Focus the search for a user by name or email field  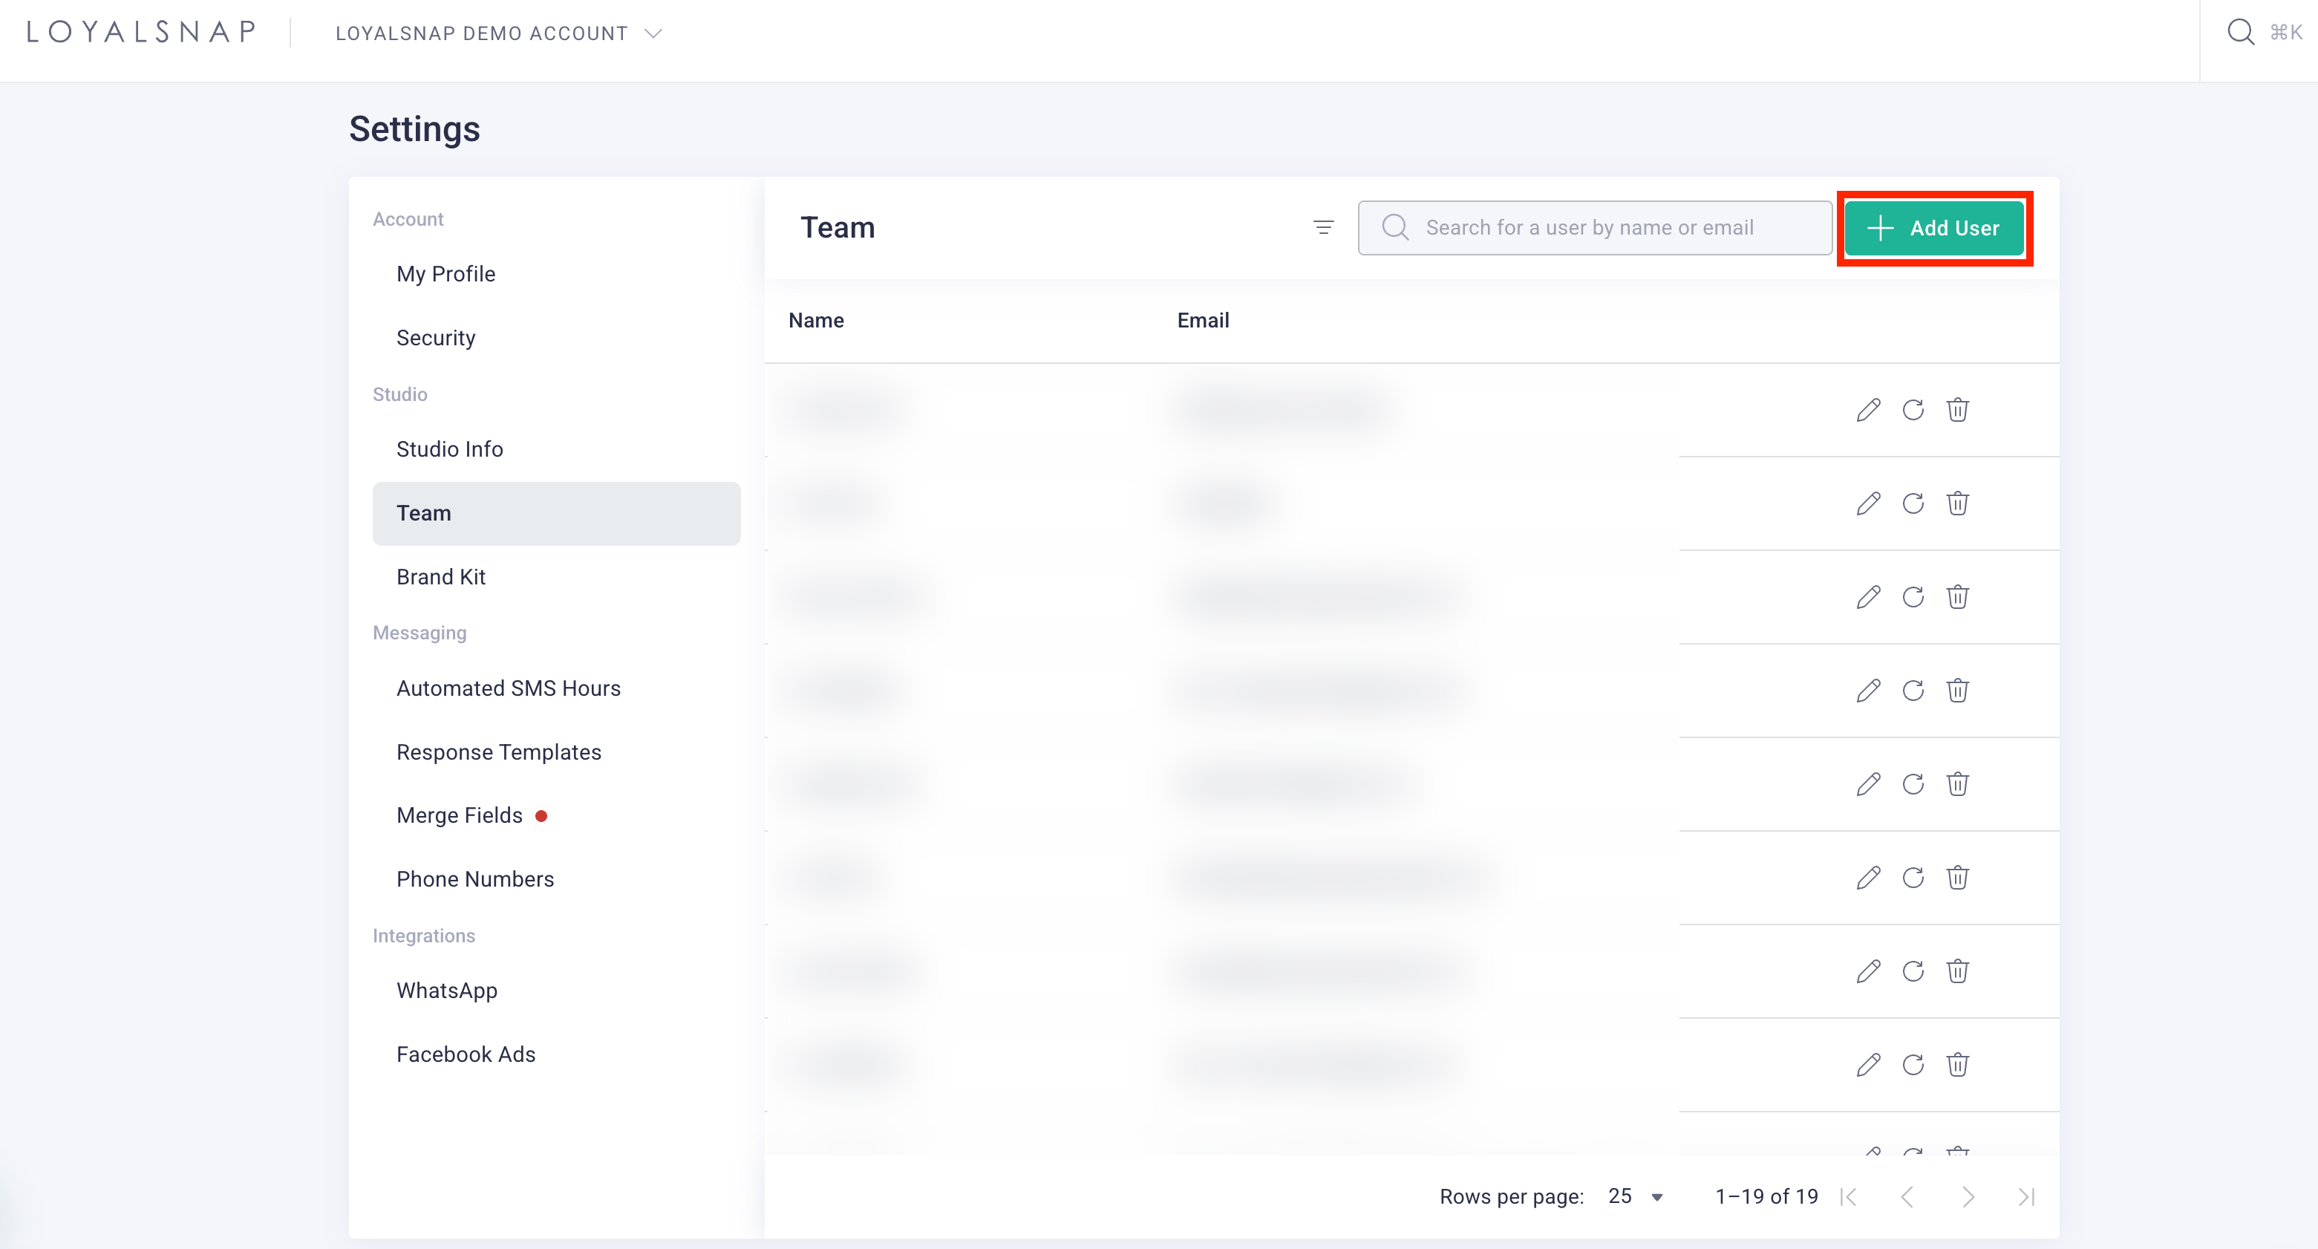pyautogui.click(x=1595, y=228)
